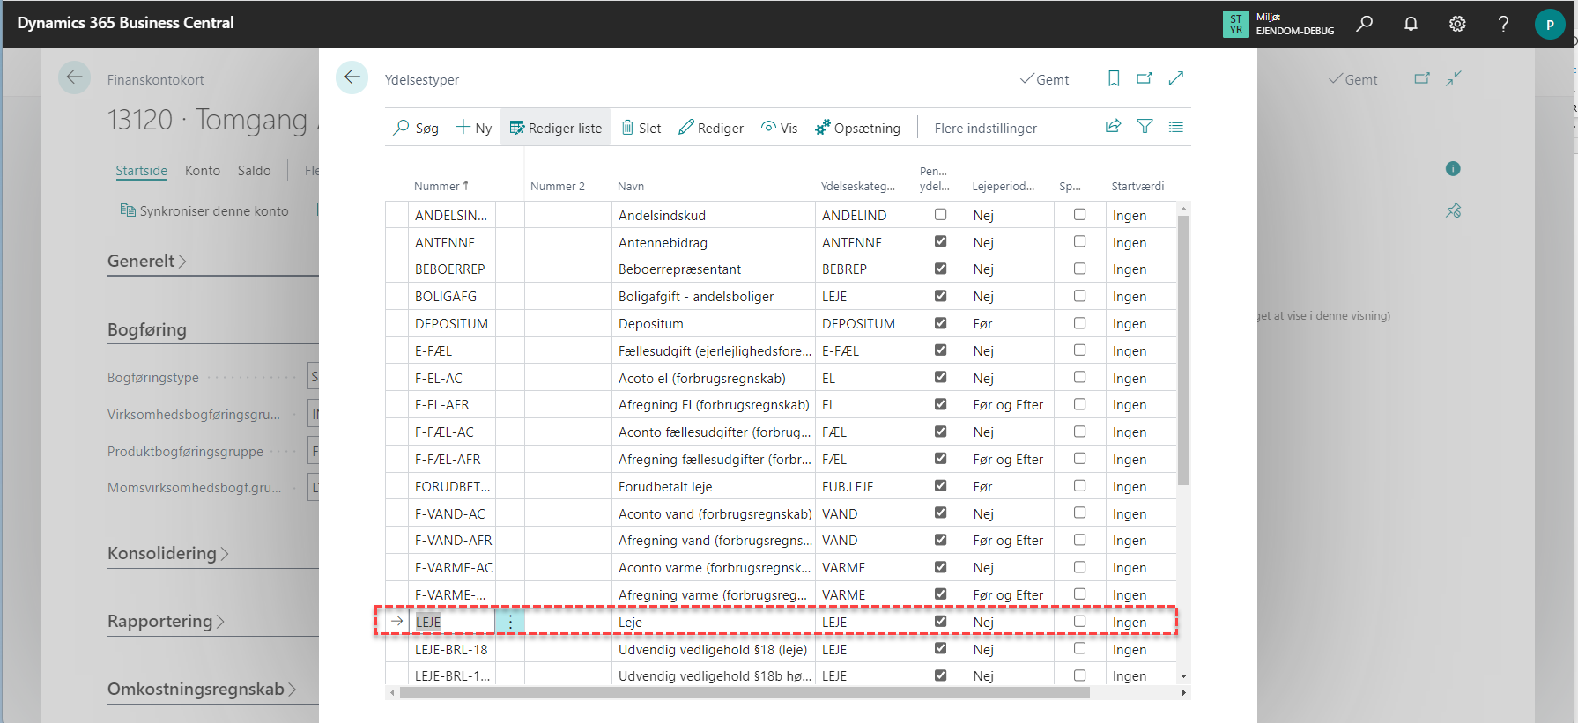Click the Miljø EJENDOM-DEBUG environment label
The image size is (1578, 723).
click(1294, 24)
